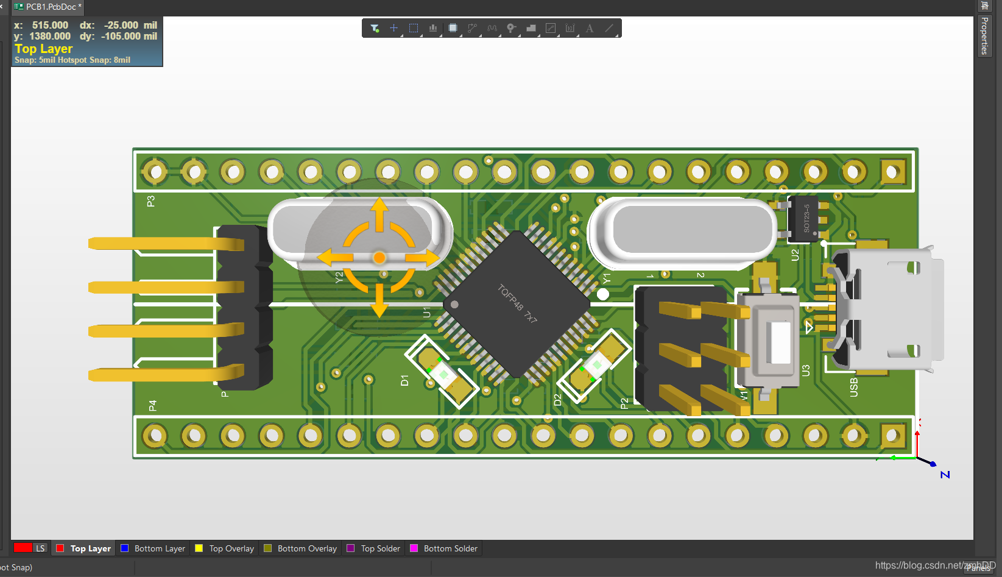1002x577 pixels.
Task: Click the Panels button in status bar
Action: (x=978, y=568)
